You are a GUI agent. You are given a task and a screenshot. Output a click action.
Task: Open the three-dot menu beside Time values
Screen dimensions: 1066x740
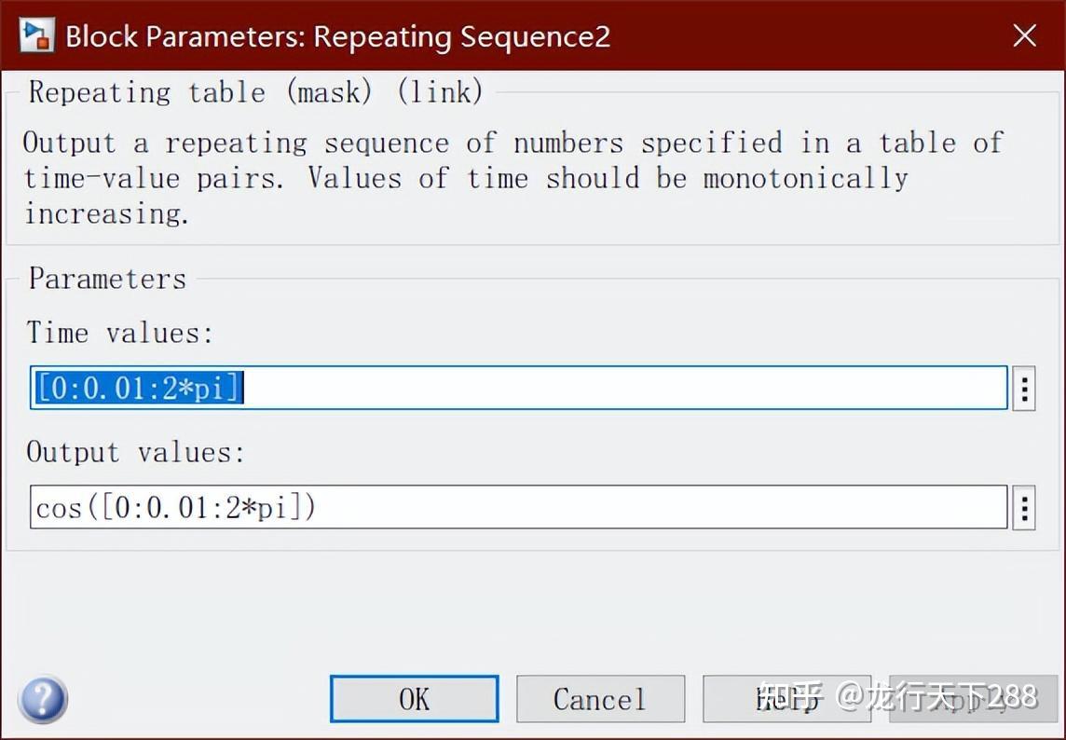1024,388
